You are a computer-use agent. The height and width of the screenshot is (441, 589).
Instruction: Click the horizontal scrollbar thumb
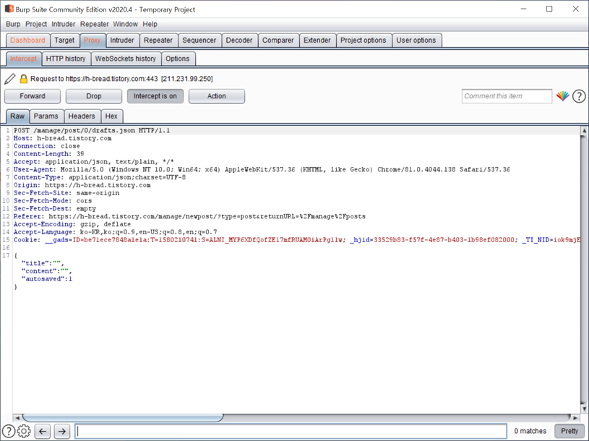[x=123, y=418]
